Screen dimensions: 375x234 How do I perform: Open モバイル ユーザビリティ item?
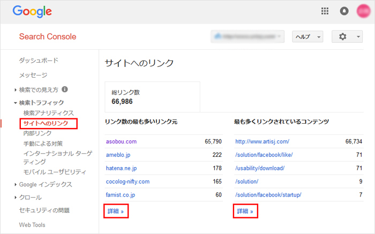click(x=55, y=172)
